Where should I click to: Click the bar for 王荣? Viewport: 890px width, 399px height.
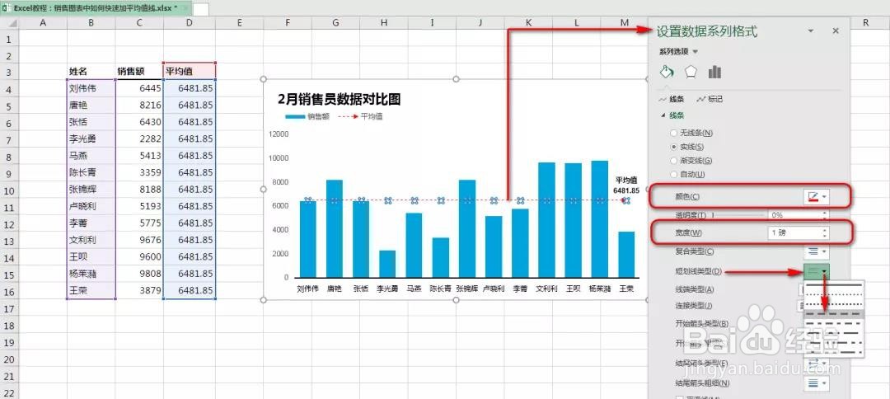coord(626,254)
